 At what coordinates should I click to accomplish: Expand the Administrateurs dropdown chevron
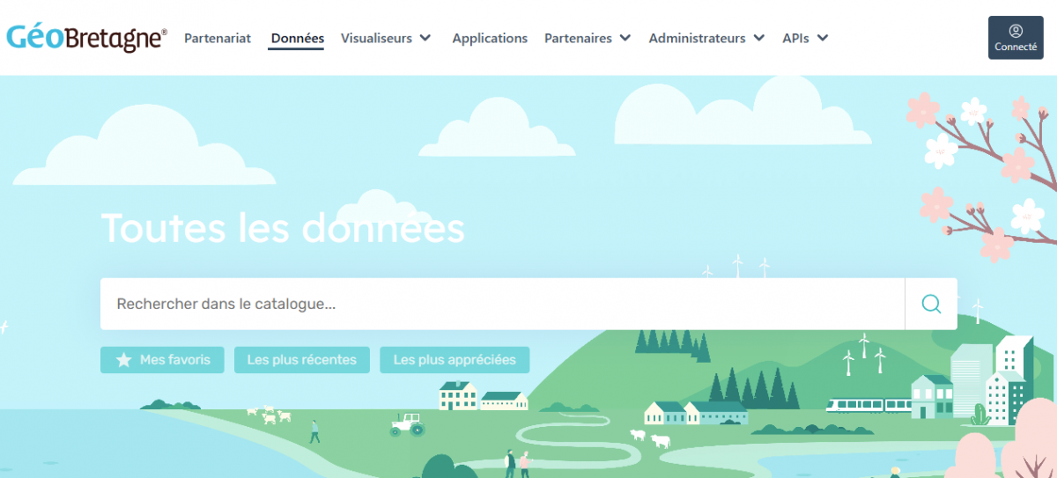click(758, 38)
